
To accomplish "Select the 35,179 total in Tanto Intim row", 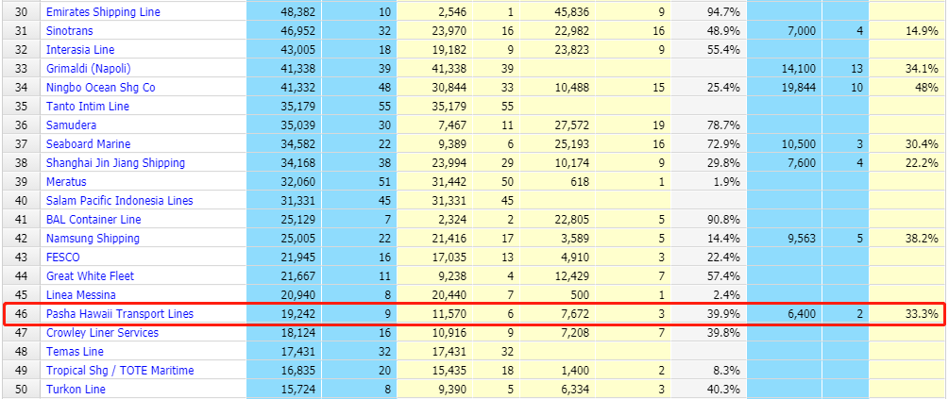I will coord(283,106).
